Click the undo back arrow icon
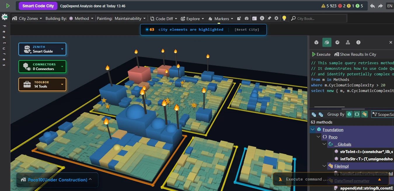This screenshot has width=394, height=191. tap(372, 6)
